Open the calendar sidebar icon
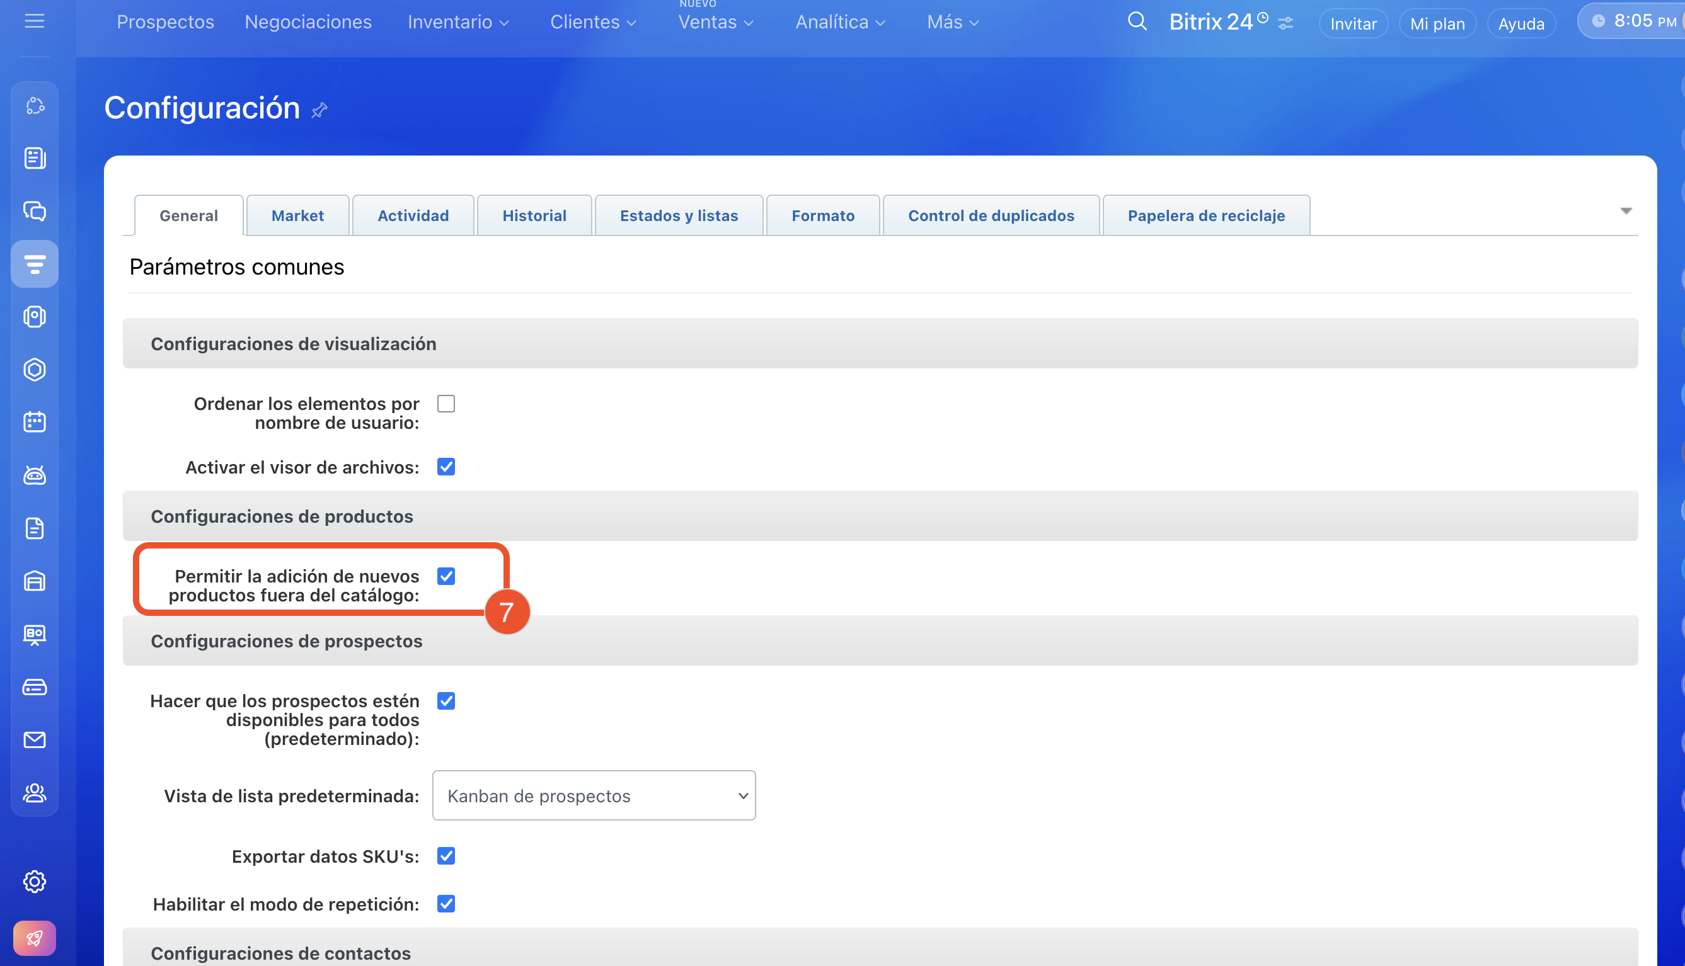The width and height of the screenshot is (1685, 966). point(35,422)
